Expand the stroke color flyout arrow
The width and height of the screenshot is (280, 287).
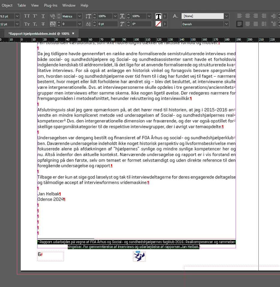pos(165,24)
